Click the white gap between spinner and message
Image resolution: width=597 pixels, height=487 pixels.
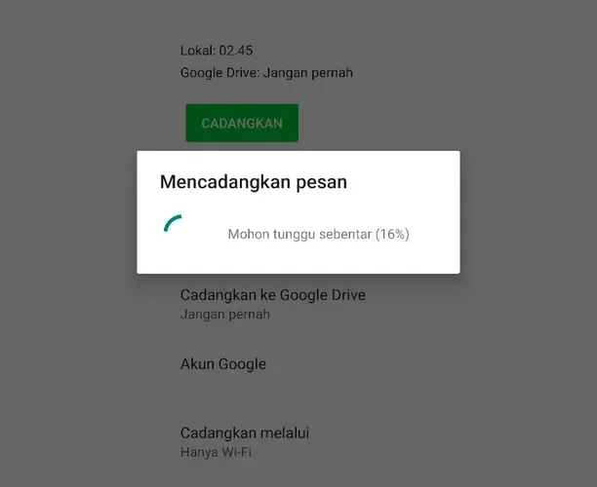206,228
